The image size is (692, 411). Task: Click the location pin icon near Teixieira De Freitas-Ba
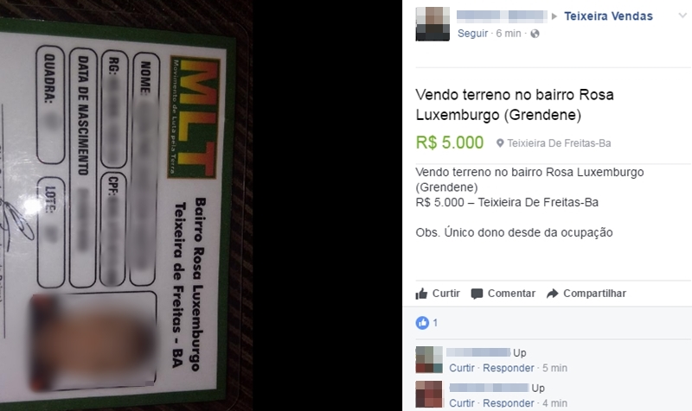[x=500, y=143]
